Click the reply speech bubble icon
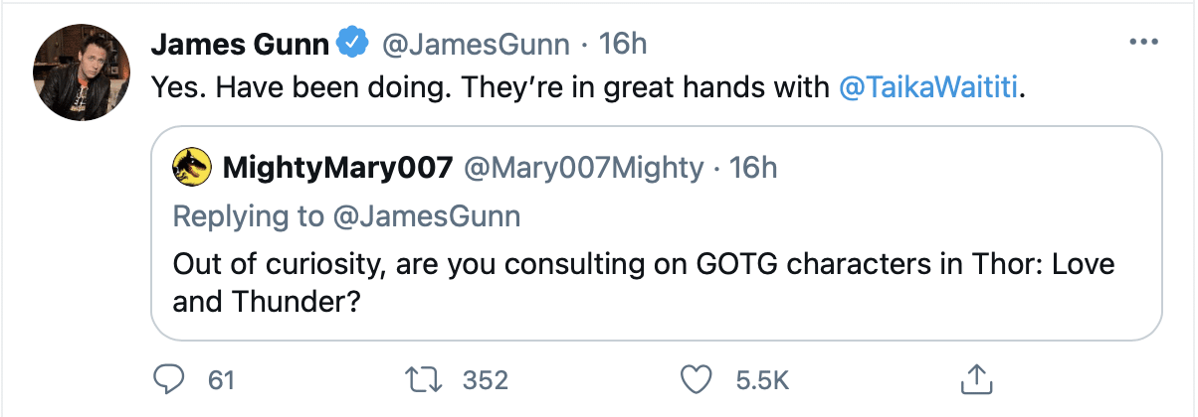This screenshot has width=1198, height=417. pos(172,379)
